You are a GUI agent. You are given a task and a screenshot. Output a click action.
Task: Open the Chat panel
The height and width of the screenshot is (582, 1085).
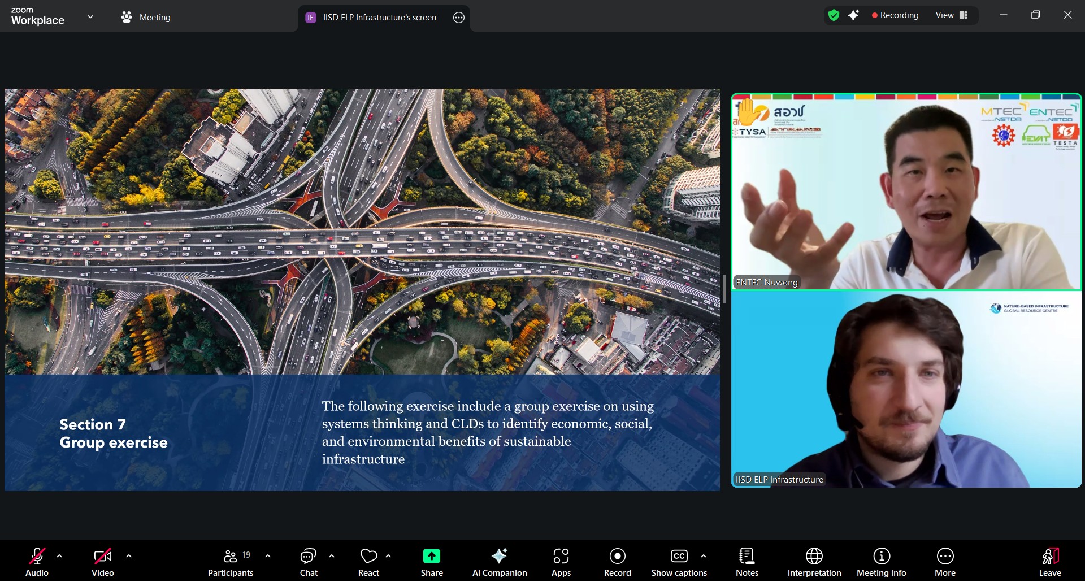click(309, 562)
